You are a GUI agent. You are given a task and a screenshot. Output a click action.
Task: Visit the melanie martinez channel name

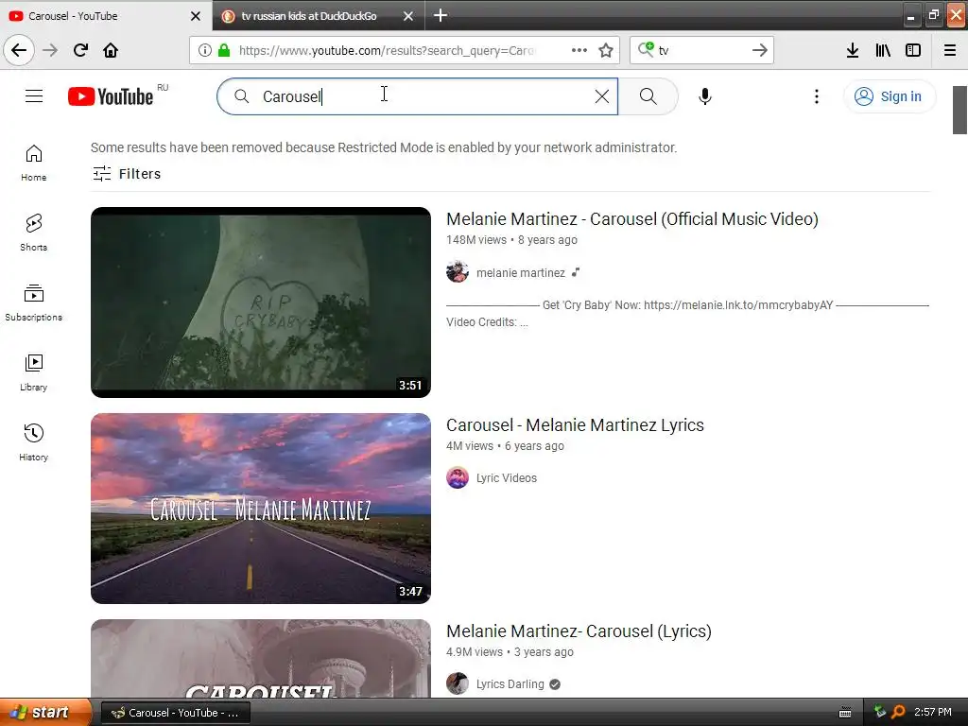(521, 273)
